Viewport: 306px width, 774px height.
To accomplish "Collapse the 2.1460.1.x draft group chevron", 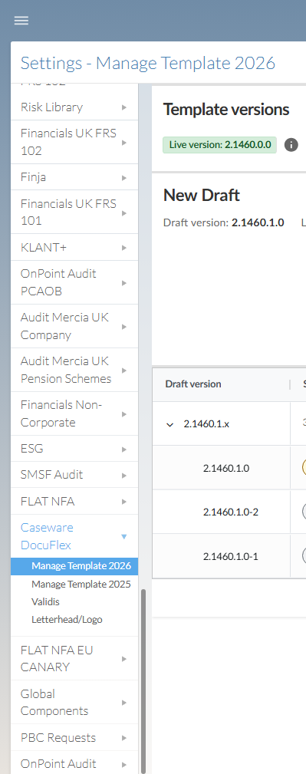I will click(x=170, y=424).
